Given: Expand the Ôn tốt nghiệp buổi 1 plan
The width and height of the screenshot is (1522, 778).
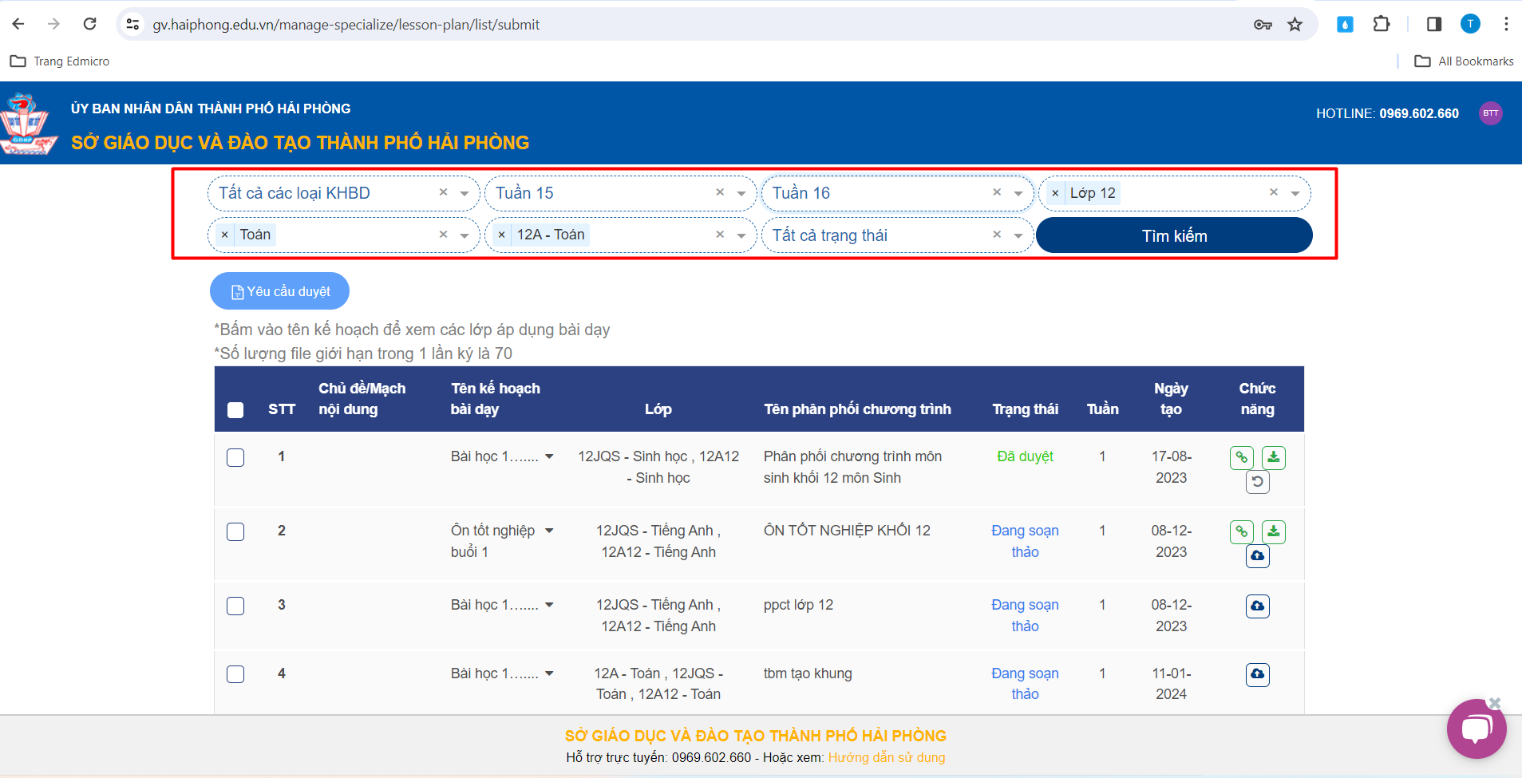Looking at the screenshot, I should coord(549,531).
